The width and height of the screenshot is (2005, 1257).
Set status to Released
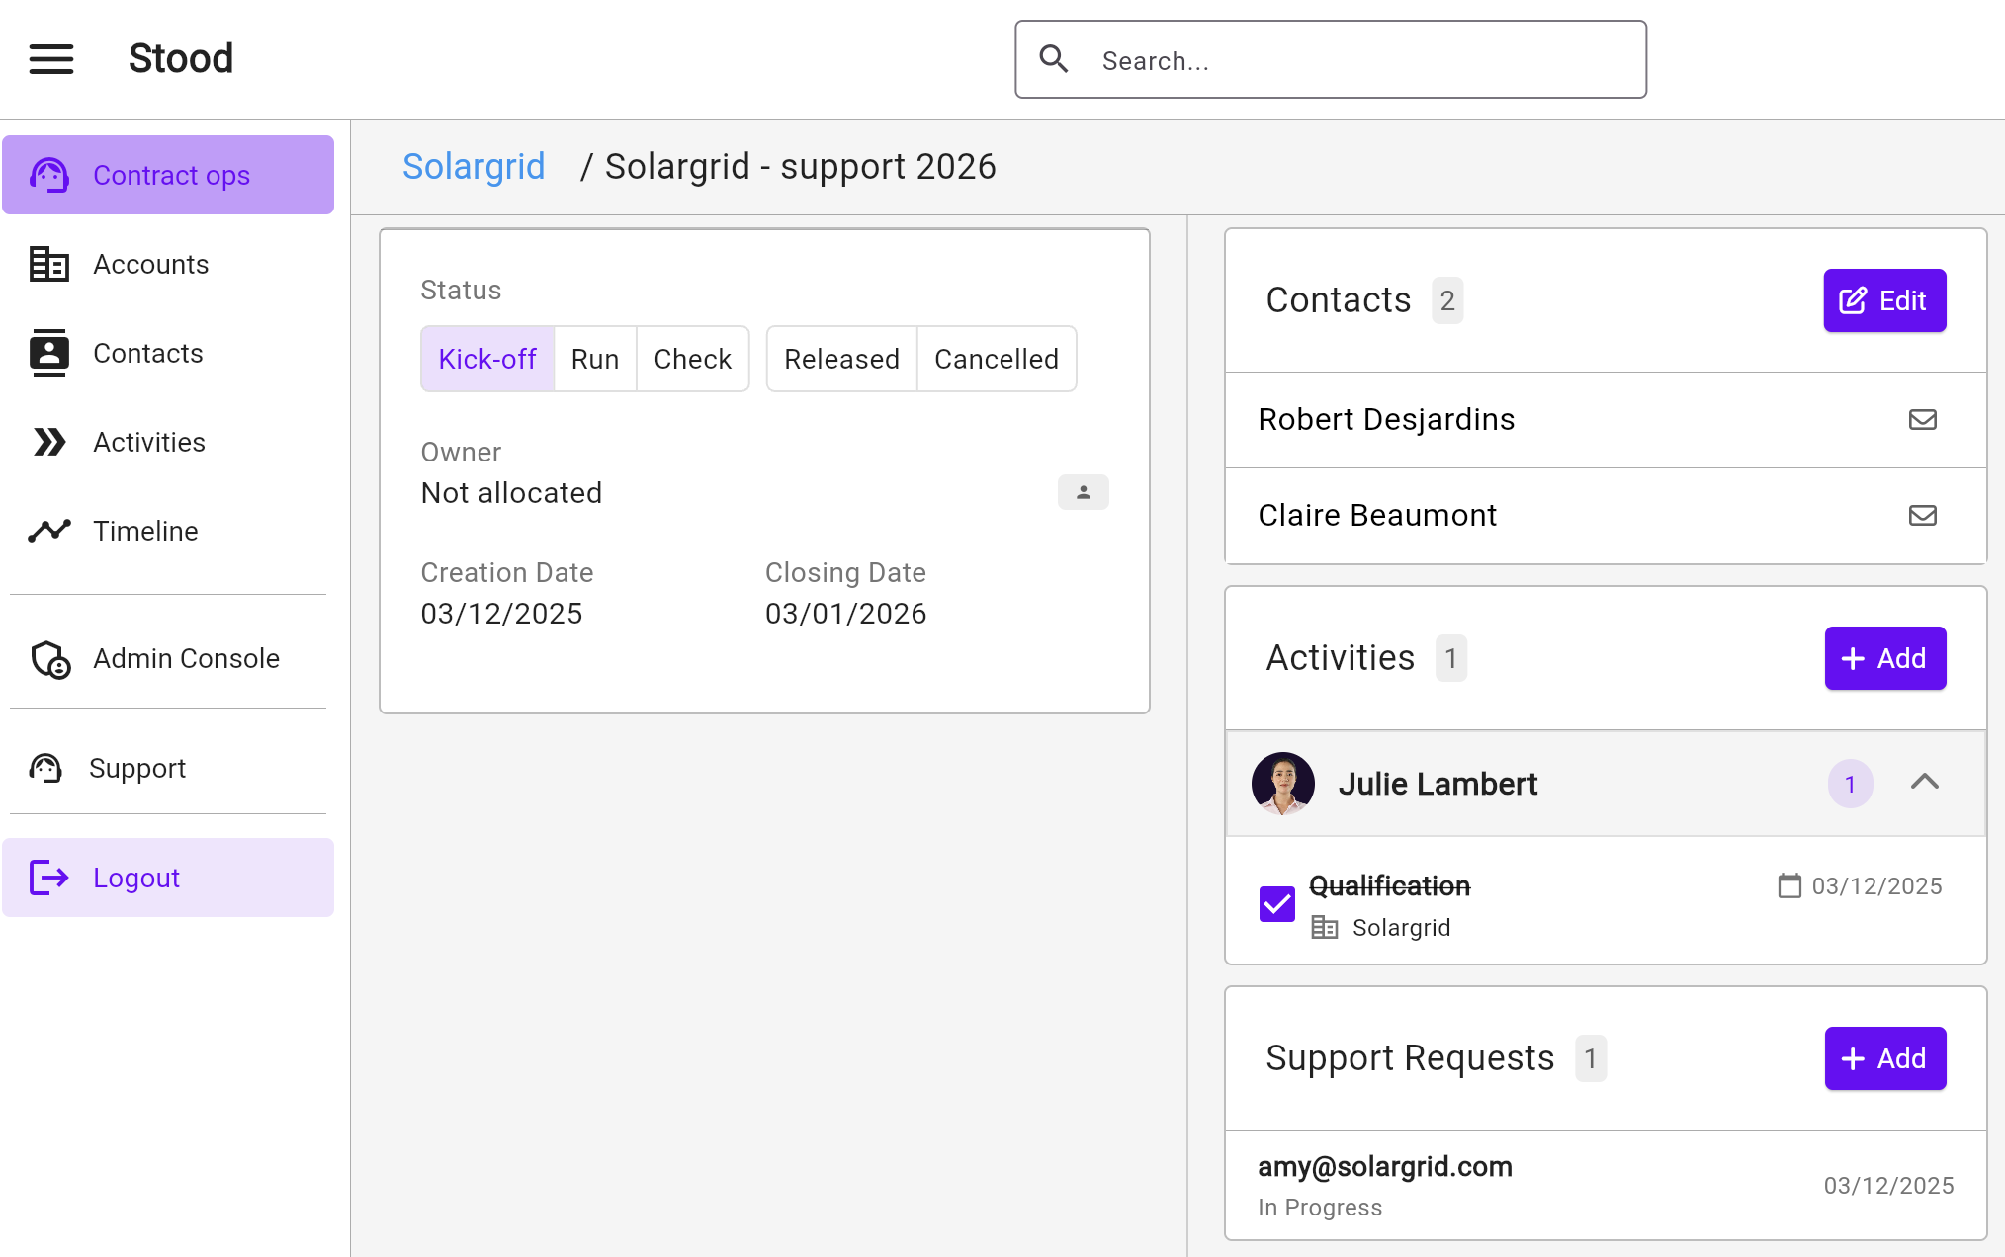click(841, 359)
